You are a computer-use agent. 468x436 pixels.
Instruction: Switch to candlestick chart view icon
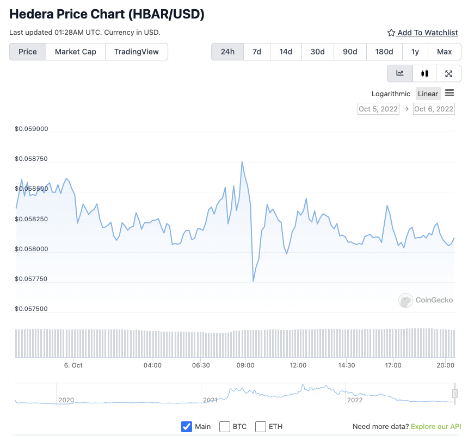(x=424, y=73)
